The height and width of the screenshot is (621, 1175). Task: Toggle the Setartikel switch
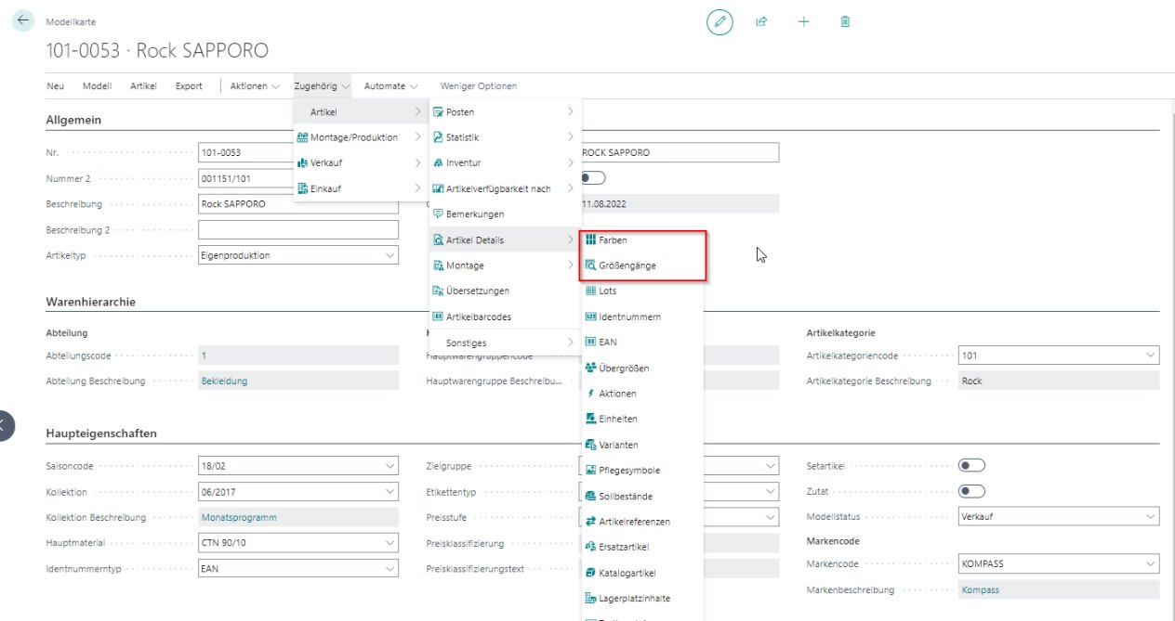pos(971,466)
